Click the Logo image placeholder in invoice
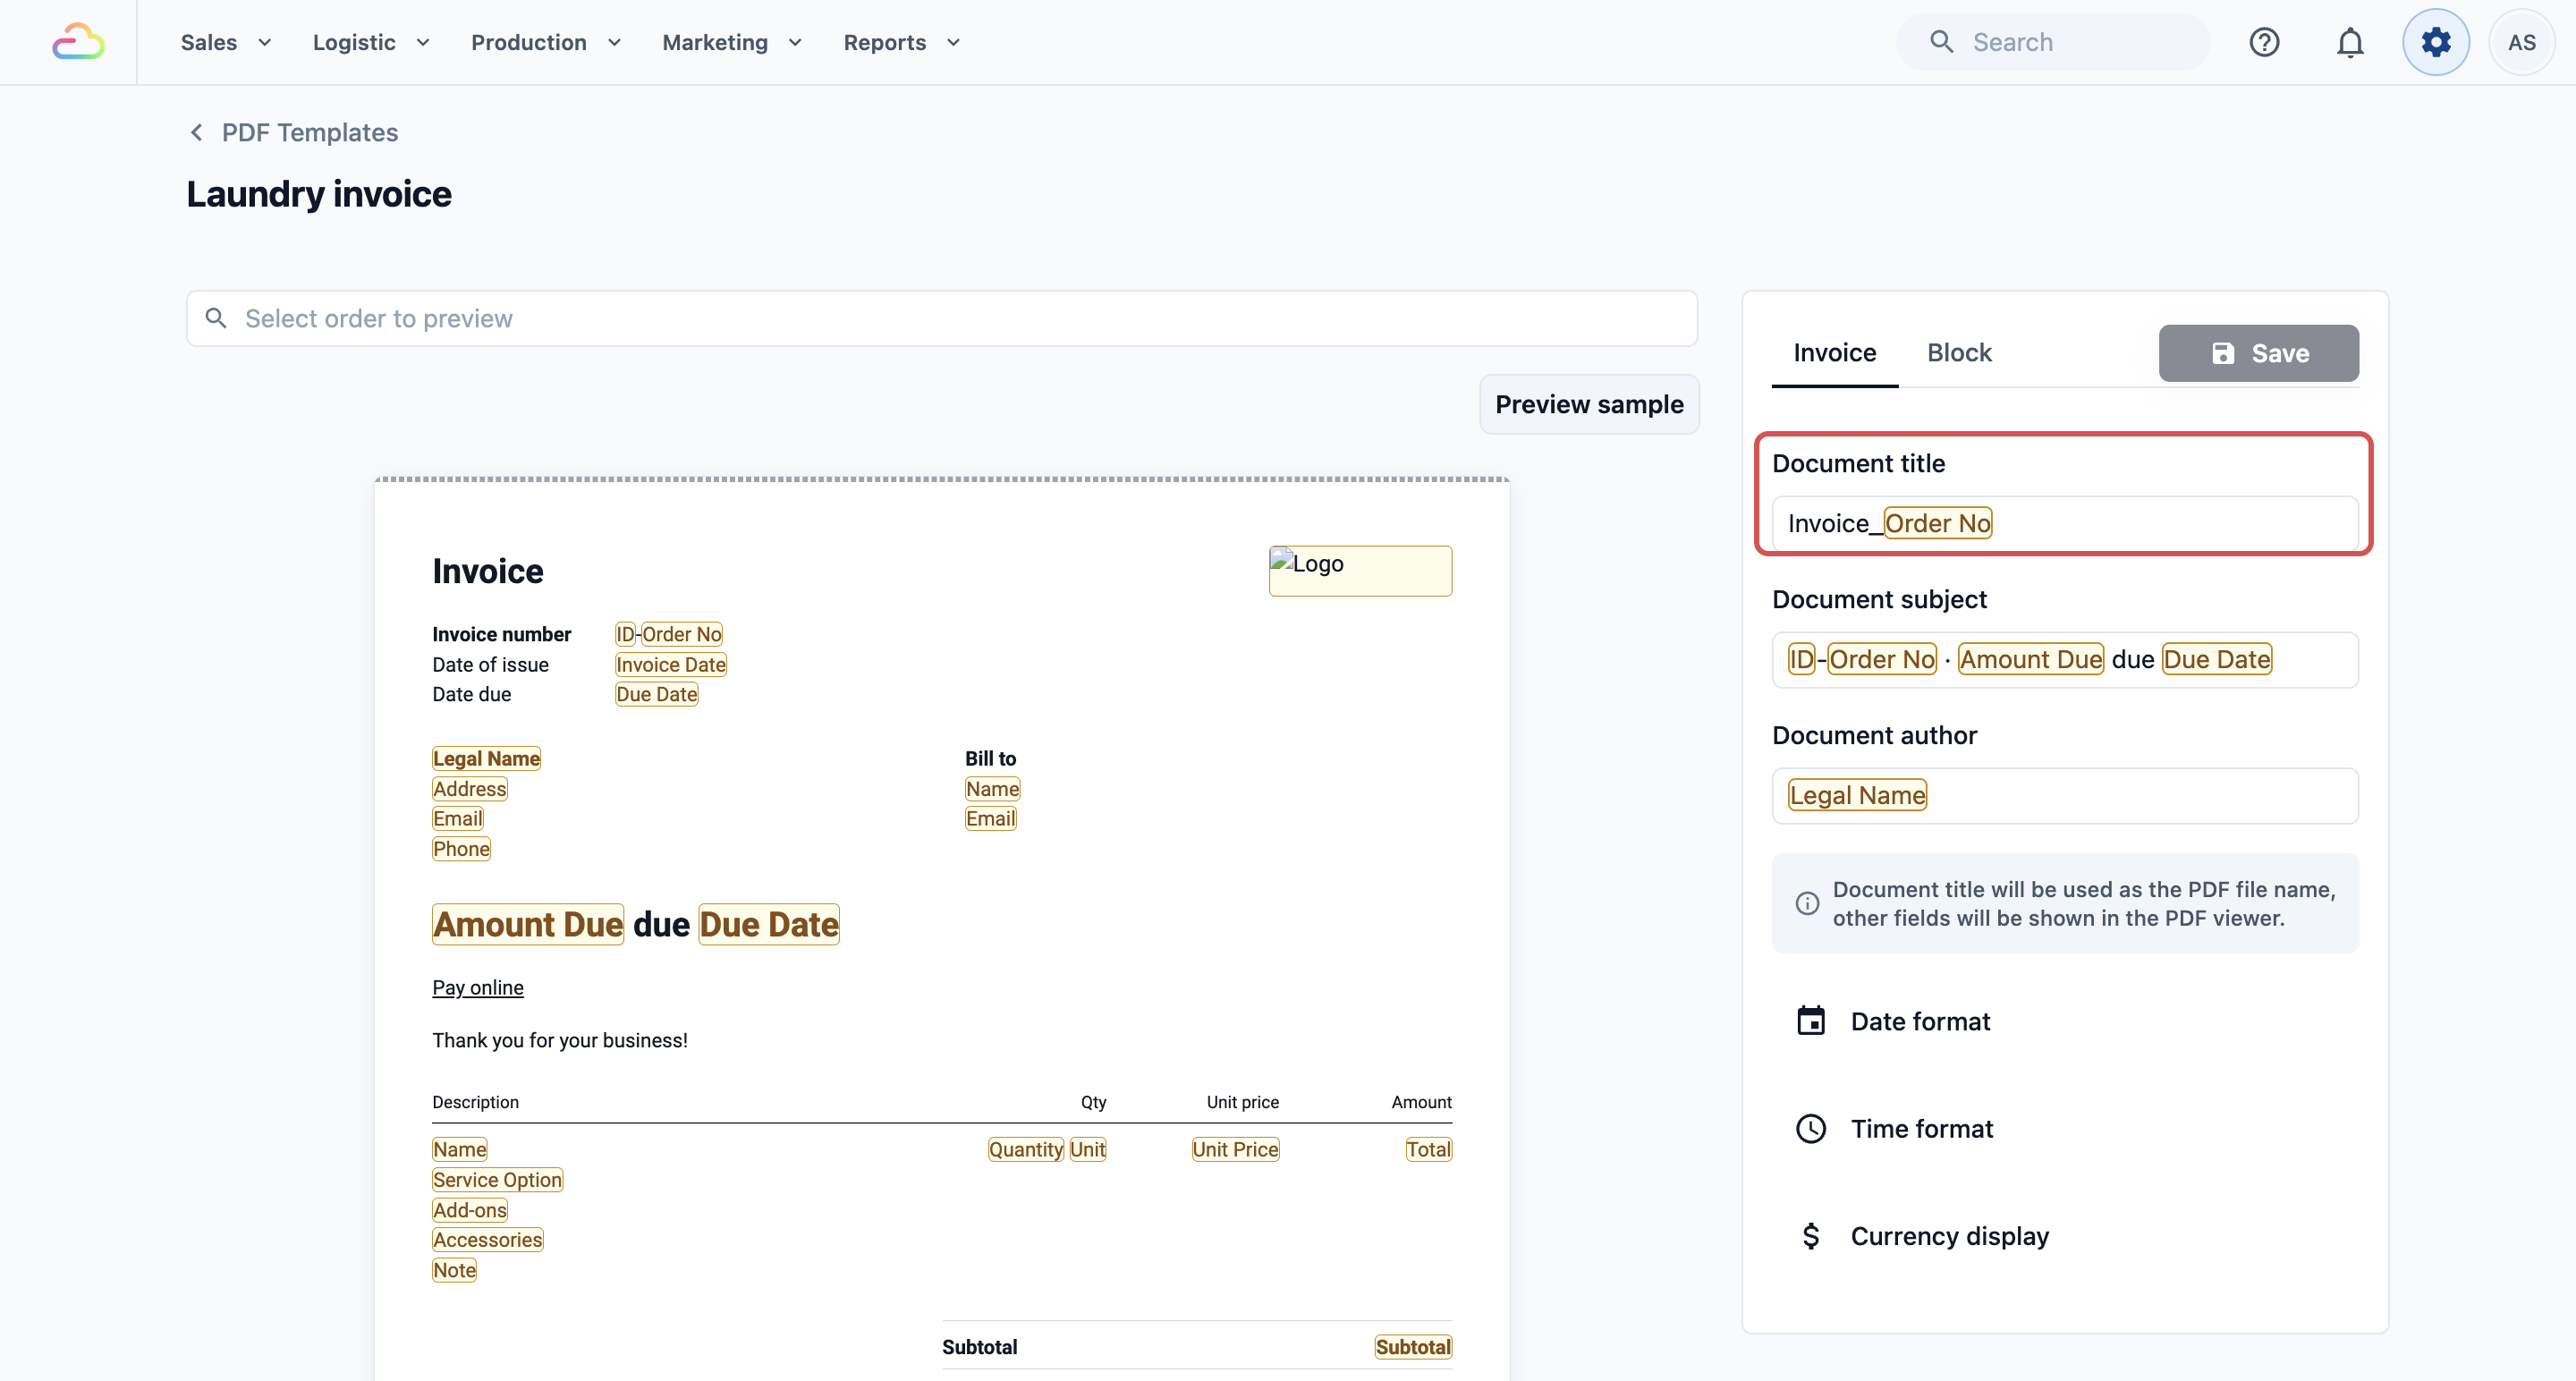The height and width of the screenshot is (1381, 2576). coord(1360,570)
